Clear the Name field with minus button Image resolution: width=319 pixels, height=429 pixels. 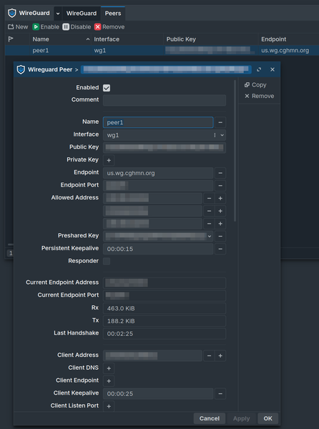tap(220, 122)
